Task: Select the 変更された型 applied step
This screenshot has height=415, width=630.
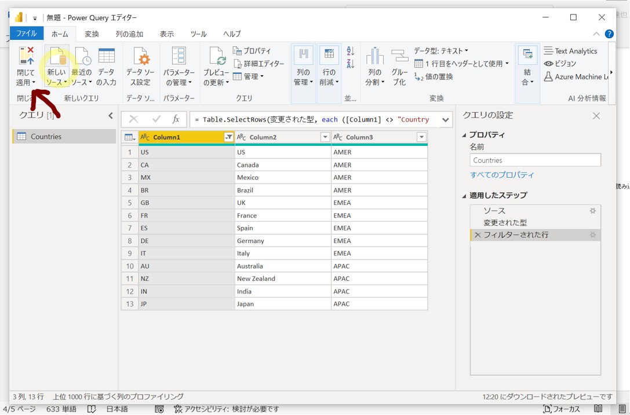Action: [x=535, y=223]
